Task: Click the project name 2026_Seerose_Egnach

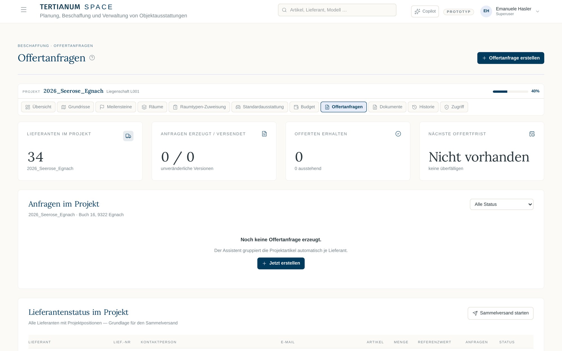Action: point(73,91)
